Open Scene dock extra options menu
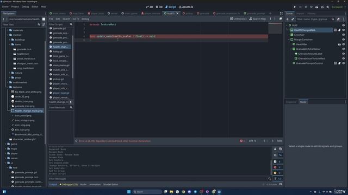The image size is (348, 195). point(344,19)
